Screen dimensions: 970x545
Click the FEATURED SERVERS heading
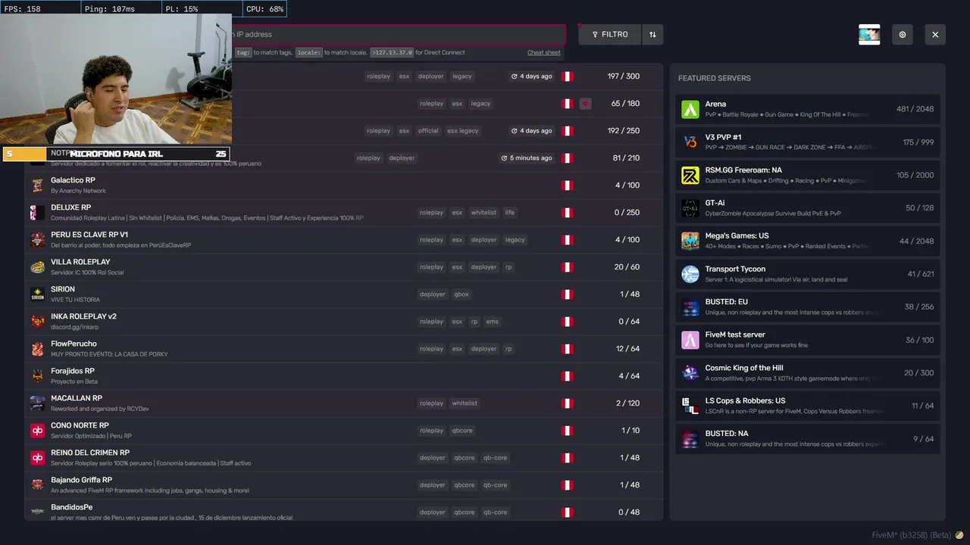click(715, 78)
